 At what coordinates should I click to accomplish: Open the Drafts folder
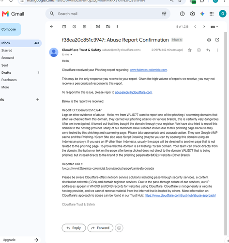click(6, 72)
